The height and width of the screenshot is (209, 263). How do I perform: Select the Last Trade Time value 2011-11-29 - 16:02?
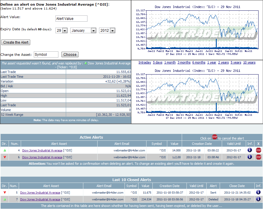tap(117, 77)
